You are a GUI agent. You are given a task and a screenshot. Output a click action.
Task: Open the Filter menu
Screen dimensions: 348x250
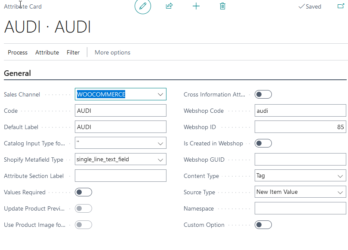73,52
